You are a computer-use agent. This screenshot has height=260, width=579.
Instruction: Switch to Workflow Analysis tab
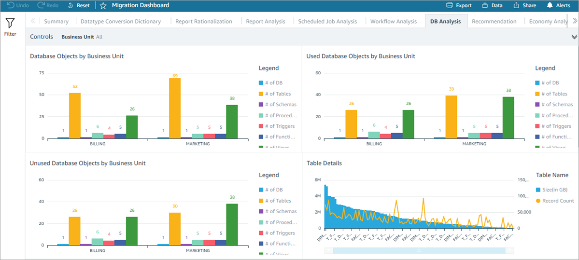point(394,21)
